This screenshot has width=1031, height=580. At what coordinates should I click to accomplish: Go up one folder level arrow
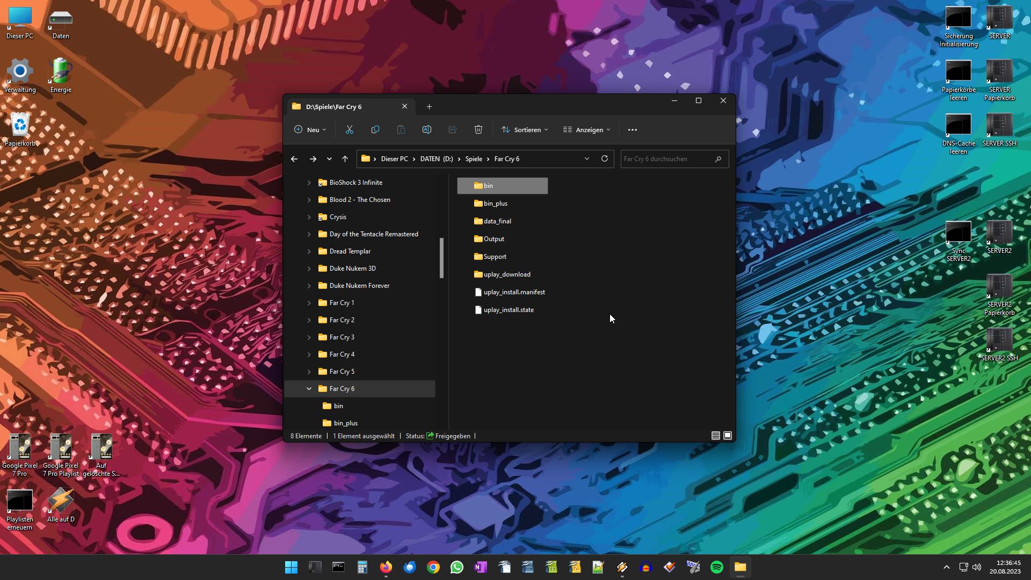(345, 159)
